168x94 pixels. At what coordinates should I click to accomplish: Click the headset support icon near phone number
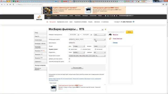pyautogui.click(x=134, y=22)
